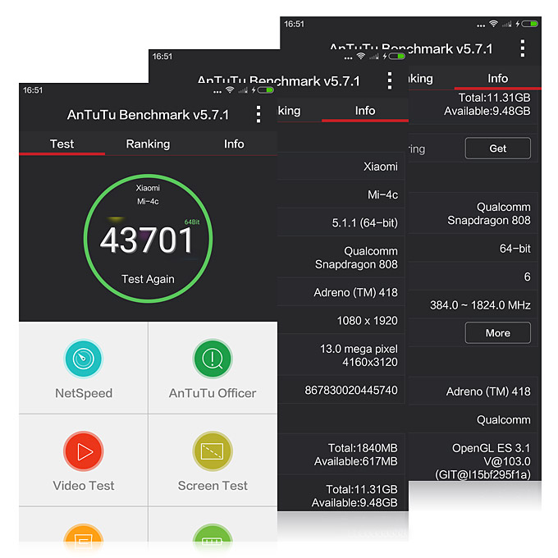Screen dimensions: 558x558
Task: Tap Test Again in score circle
Action: [x=148, y=279]
